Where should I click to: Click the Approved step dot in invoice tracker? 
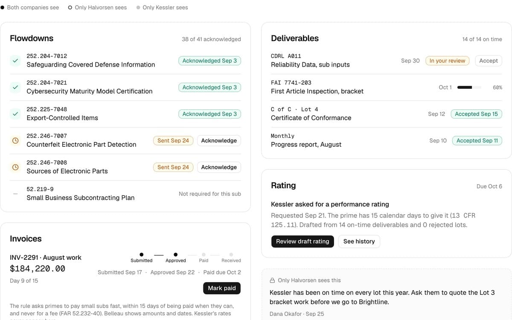[x=176, y=255]
